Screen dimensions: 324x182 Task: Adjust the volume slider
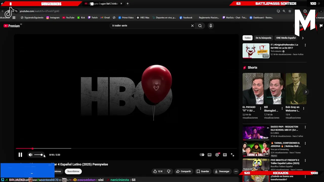pos(38,155)
